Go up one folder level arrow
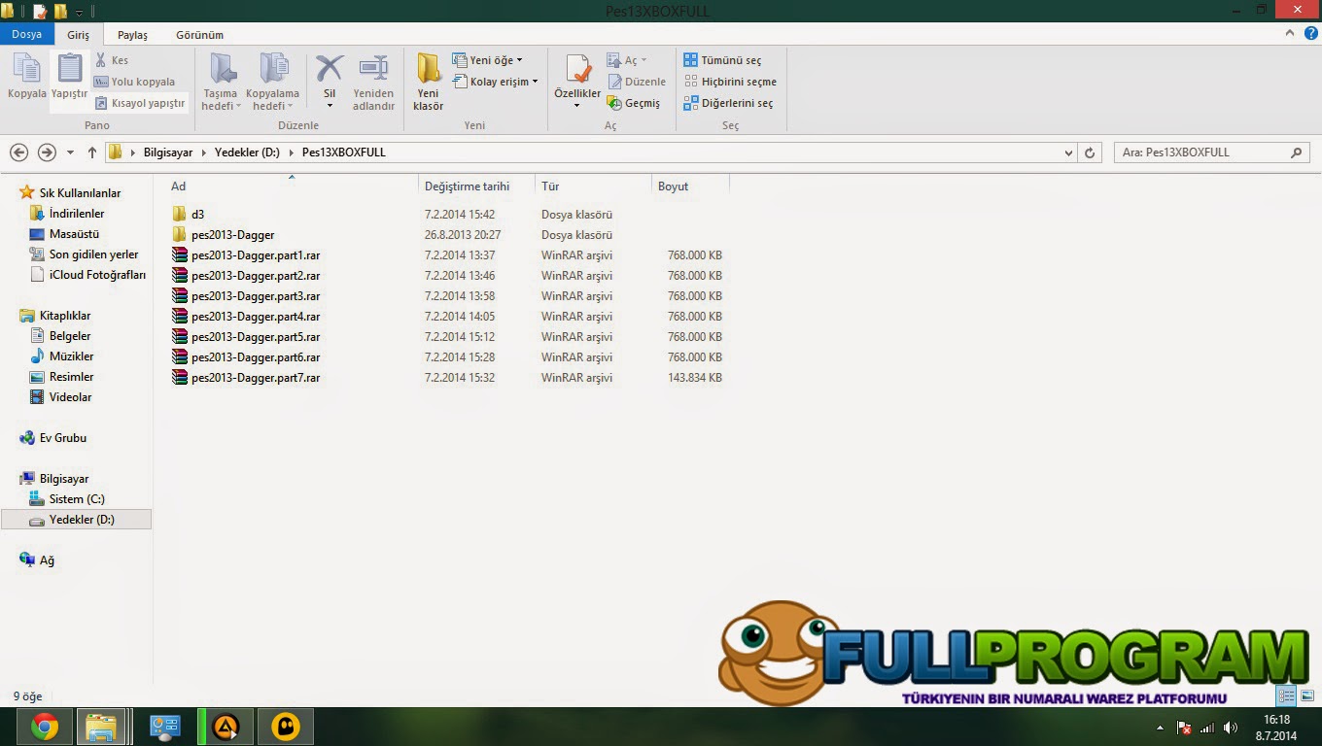Viewport: 1322px width, 746px height. [x=92, y=153]
